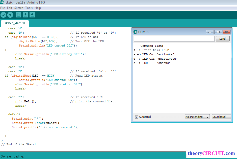Open the Tools menu

[29, 8]
